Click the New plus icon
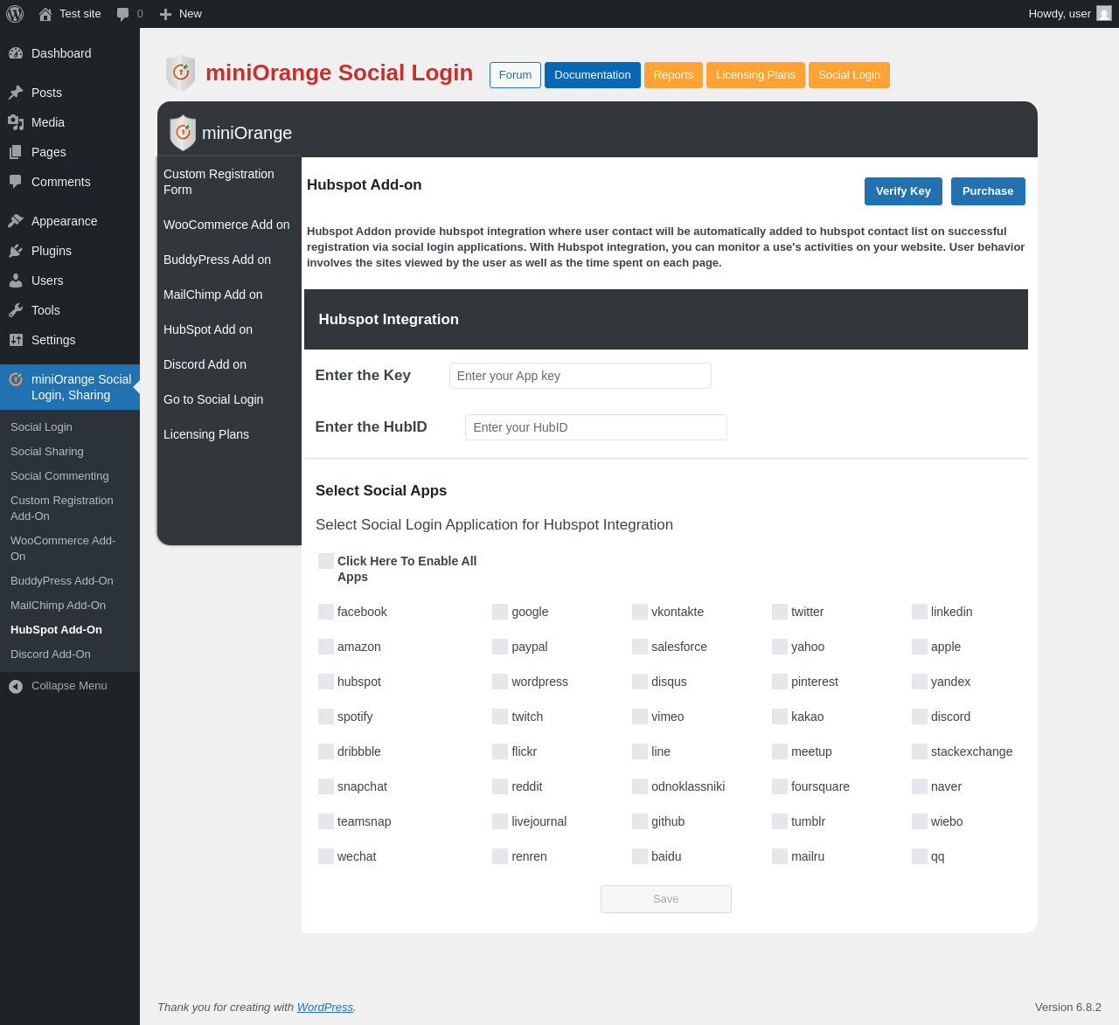Image resolution: width=1119 pixels, height=1025 pixels. (x=165, y=14)
